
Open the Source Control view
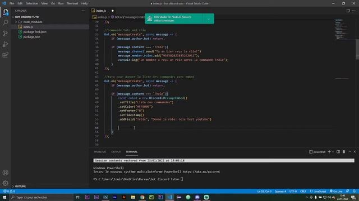coord(5,33)
